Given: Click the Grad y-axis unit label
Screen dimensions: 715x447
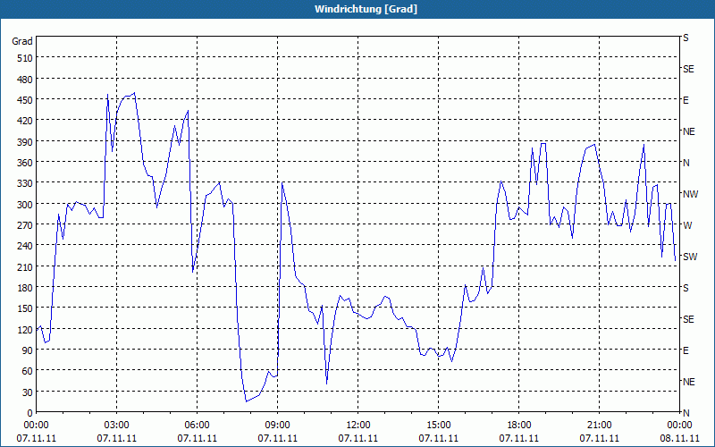Looking at the screenshot, I should pyautogui.click(x=22, y=41).
